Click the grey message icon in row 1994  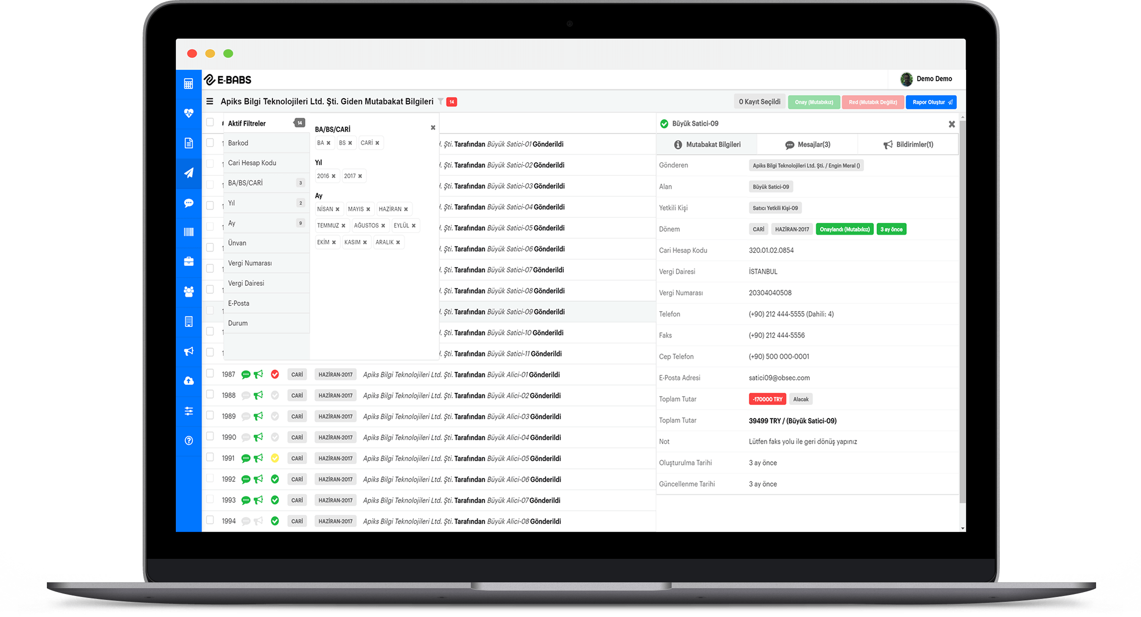pyautogui.click(x=246, y=521)
